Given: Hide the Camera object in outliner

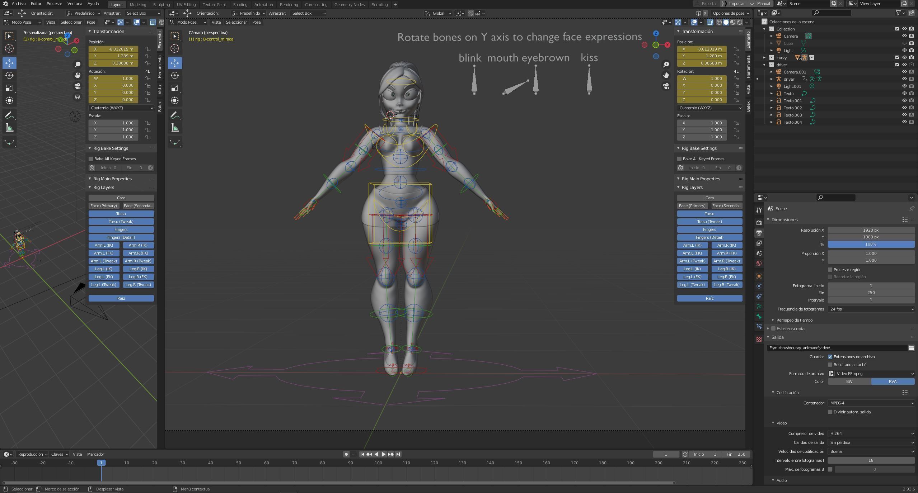Looking at the screenshot, I should 904,36.
